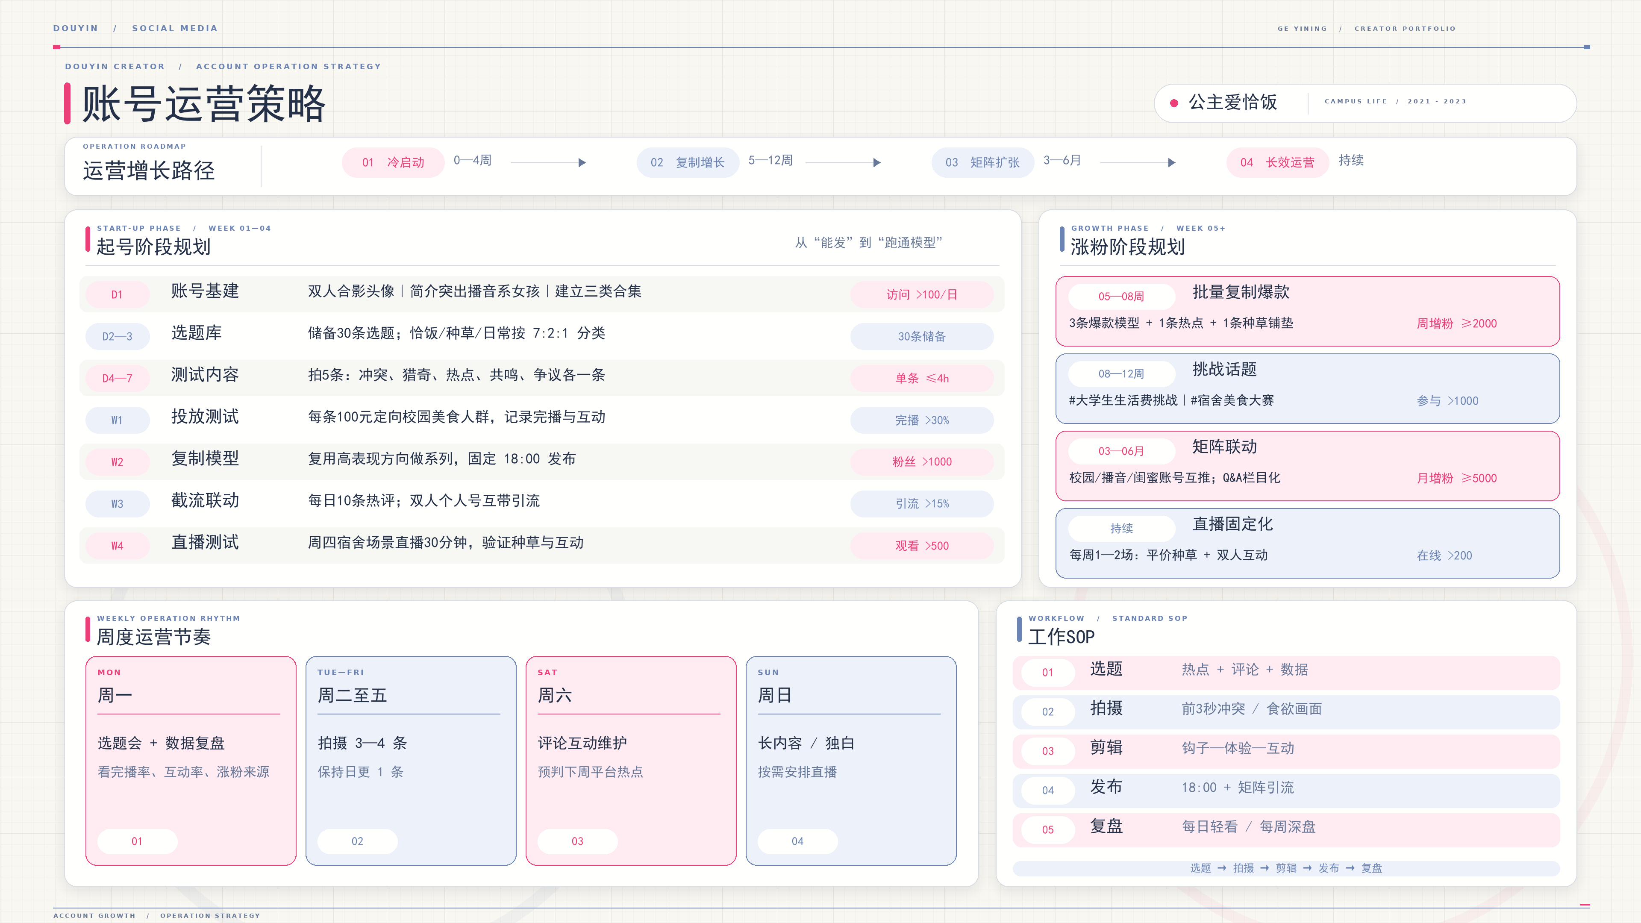Click the 引流 >15% metric badge
The height and width of the screenshot is (923, 1641).
(922, 504)
